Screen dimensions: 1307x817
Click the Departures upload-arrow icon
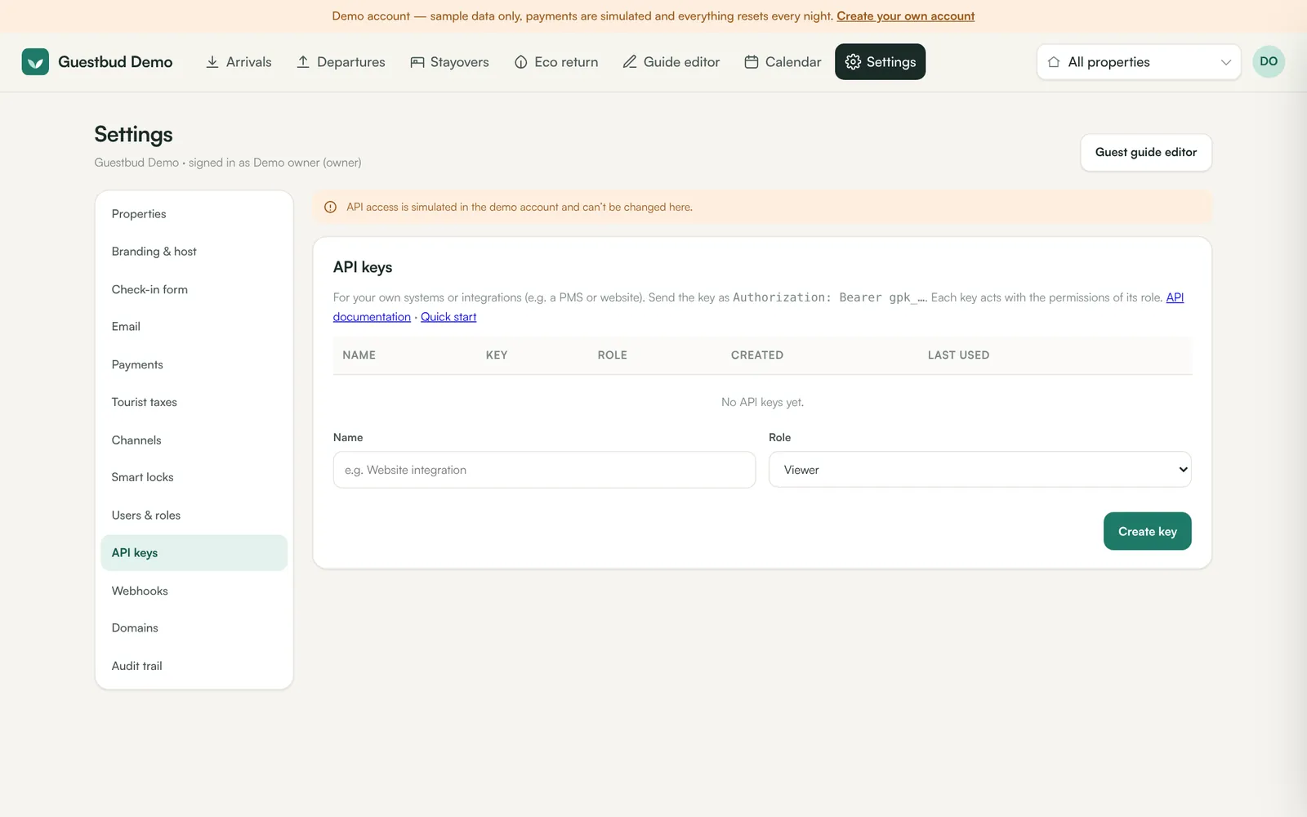click(303, 62)
